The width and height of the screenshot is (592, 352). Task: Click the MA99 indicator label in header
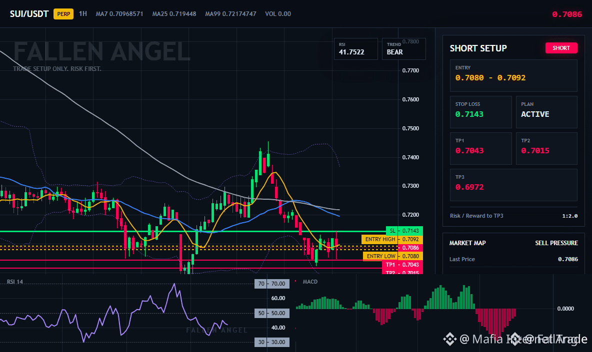click(x=230, y=14)
